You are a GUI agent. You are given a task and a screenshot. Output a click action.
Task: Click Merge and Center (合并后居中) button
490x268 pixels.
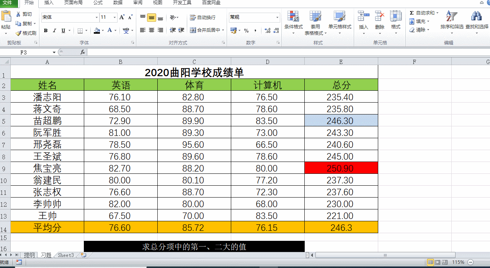205,30
